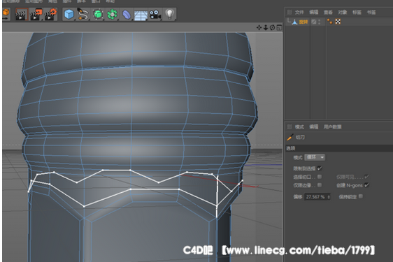Viewport: 393px width, 262px height.
Task: Open Object Manager Objects menu
Action: click(x=343, y=13)
